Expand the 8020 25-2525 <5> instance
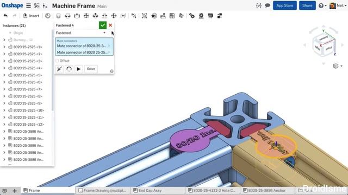Screen dimensions: 348x195 pyautogui.click(x=4, y=75)
